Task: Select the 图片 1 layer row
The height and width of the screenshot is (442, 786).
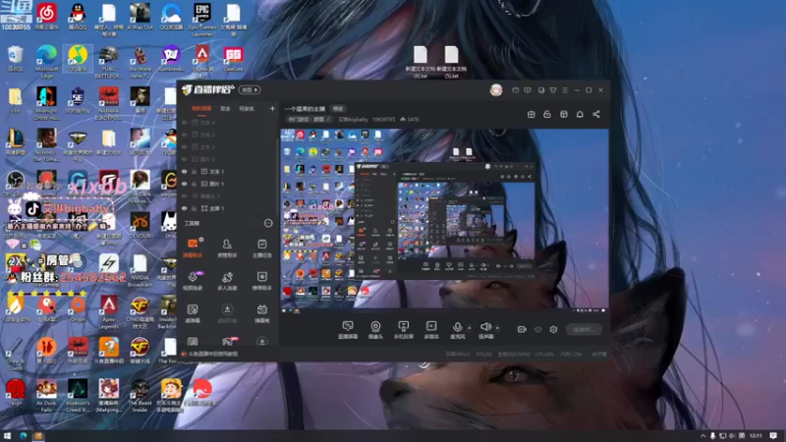Action: (227, 184)
